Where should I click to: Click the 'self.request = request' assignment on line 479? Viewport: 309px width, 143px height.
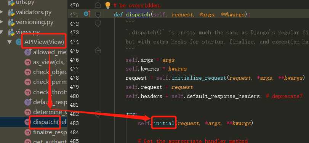pyautogui.click(x=159, y=87)
